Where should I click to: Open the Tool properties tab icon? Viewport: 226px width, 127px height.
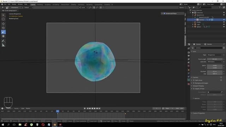click(x=189, y=48)
